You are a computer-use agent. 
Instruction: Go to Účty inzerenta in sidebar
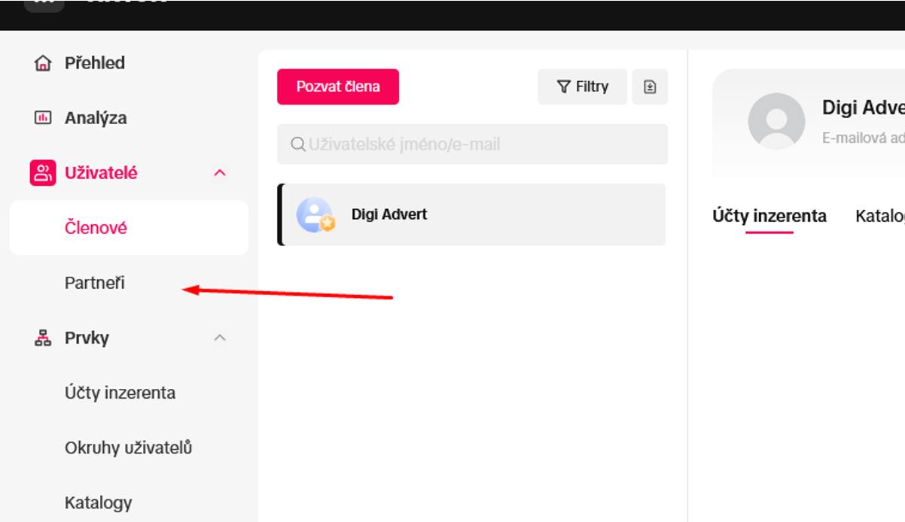pyautogui.click(x=120, y=393)
